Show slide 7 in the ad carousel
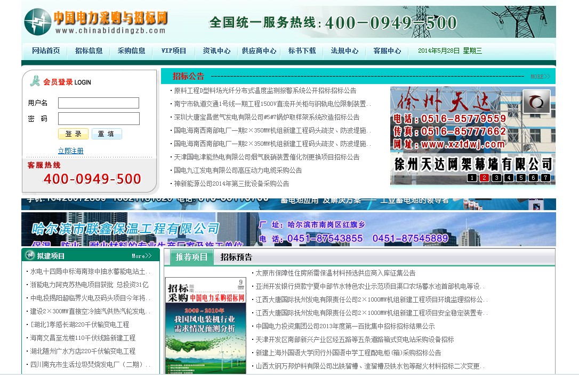 [x=545, y=178]
